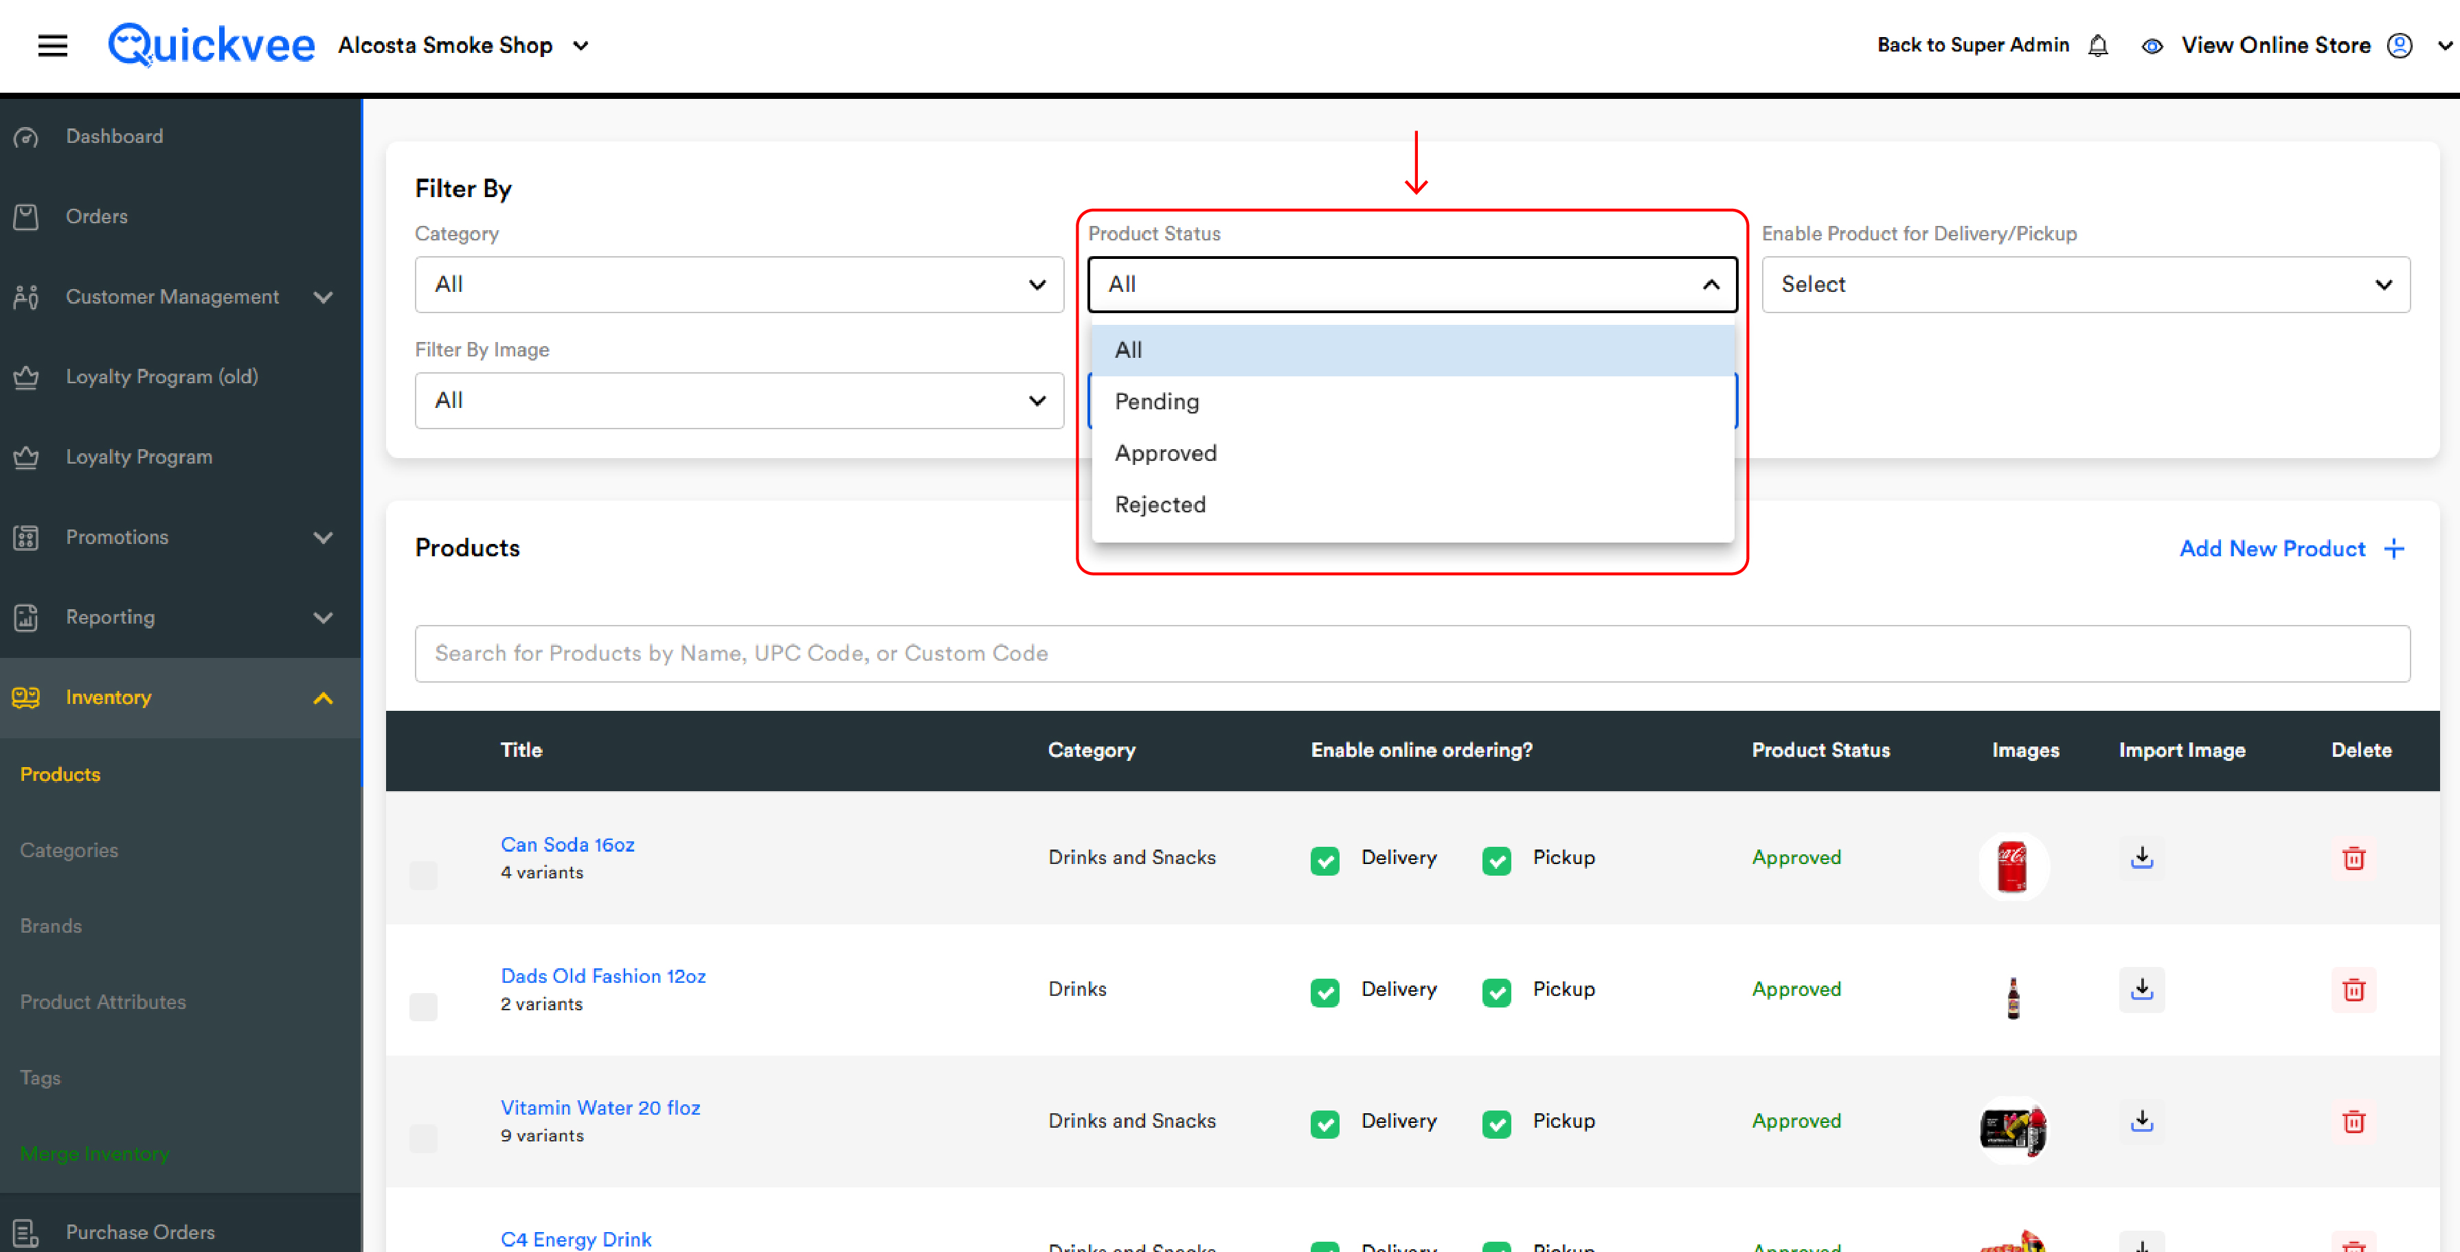
Task: Expand the Reporting chevron
Action: pos(323,618)
